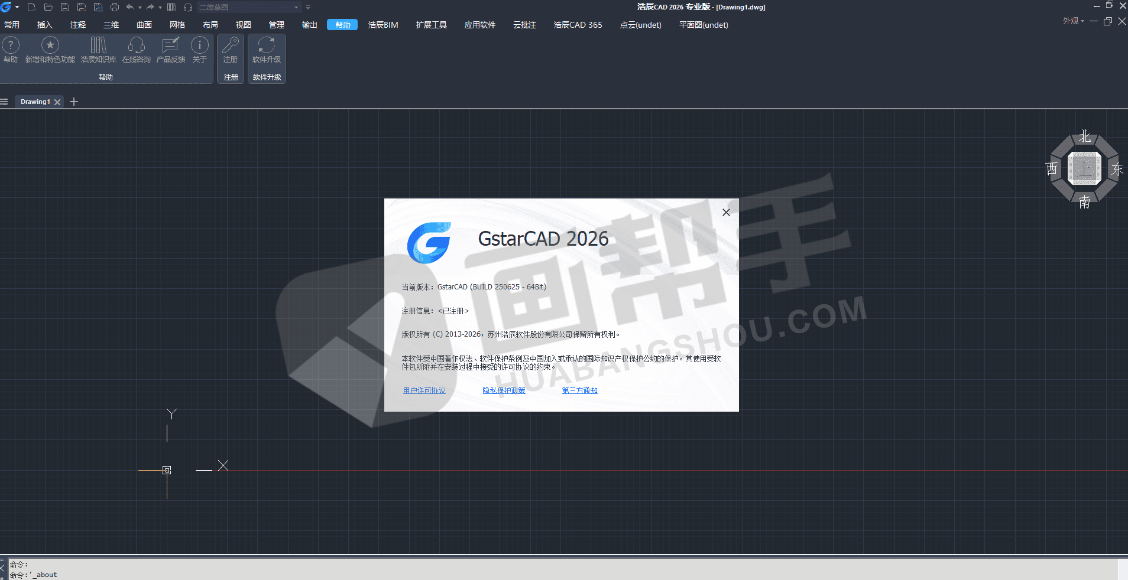Image resolution: width=1128 pixels, height=580 pixels.
Task: Select the 浩辰CAD 365 tab
Action: (578, 25)
